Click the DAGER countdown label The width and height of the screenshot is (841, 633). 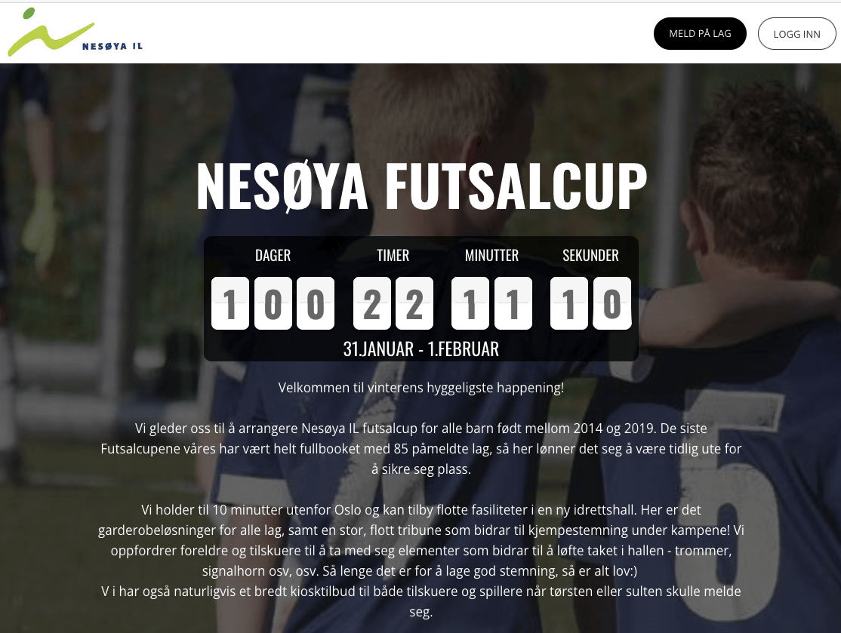pyautogui.click(x=273, y=255)
